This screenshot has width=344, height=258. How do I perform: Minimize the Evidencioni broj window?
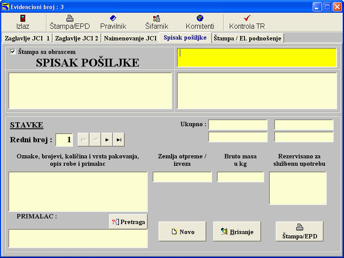317,7
